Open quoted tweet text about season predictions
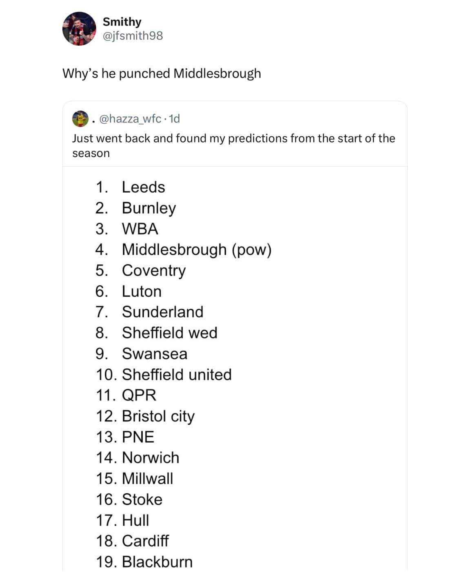The image size is (470, 588). 233,145
